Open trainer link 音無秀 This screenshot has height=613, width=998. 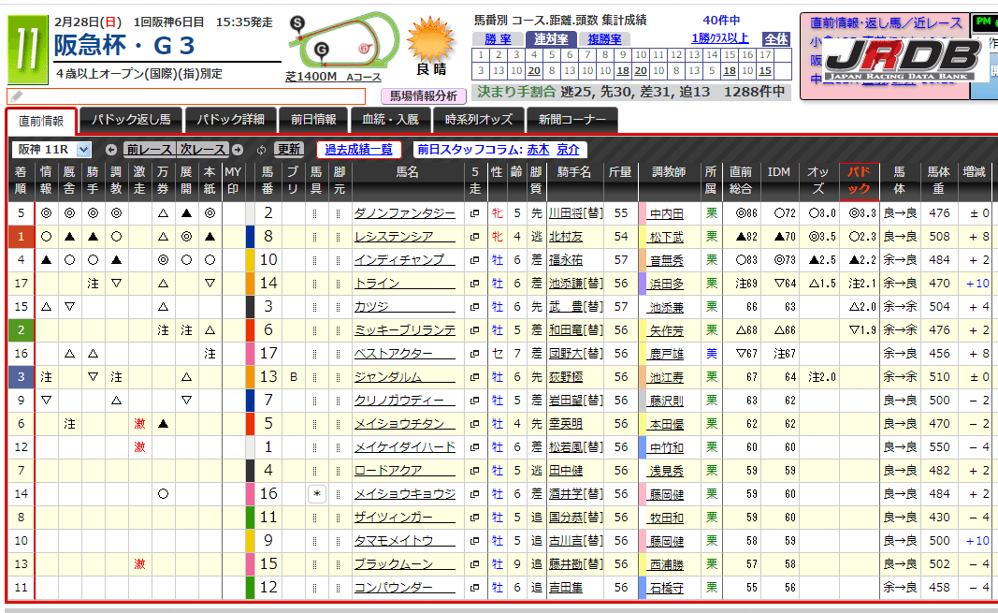(x=666, y=261)
